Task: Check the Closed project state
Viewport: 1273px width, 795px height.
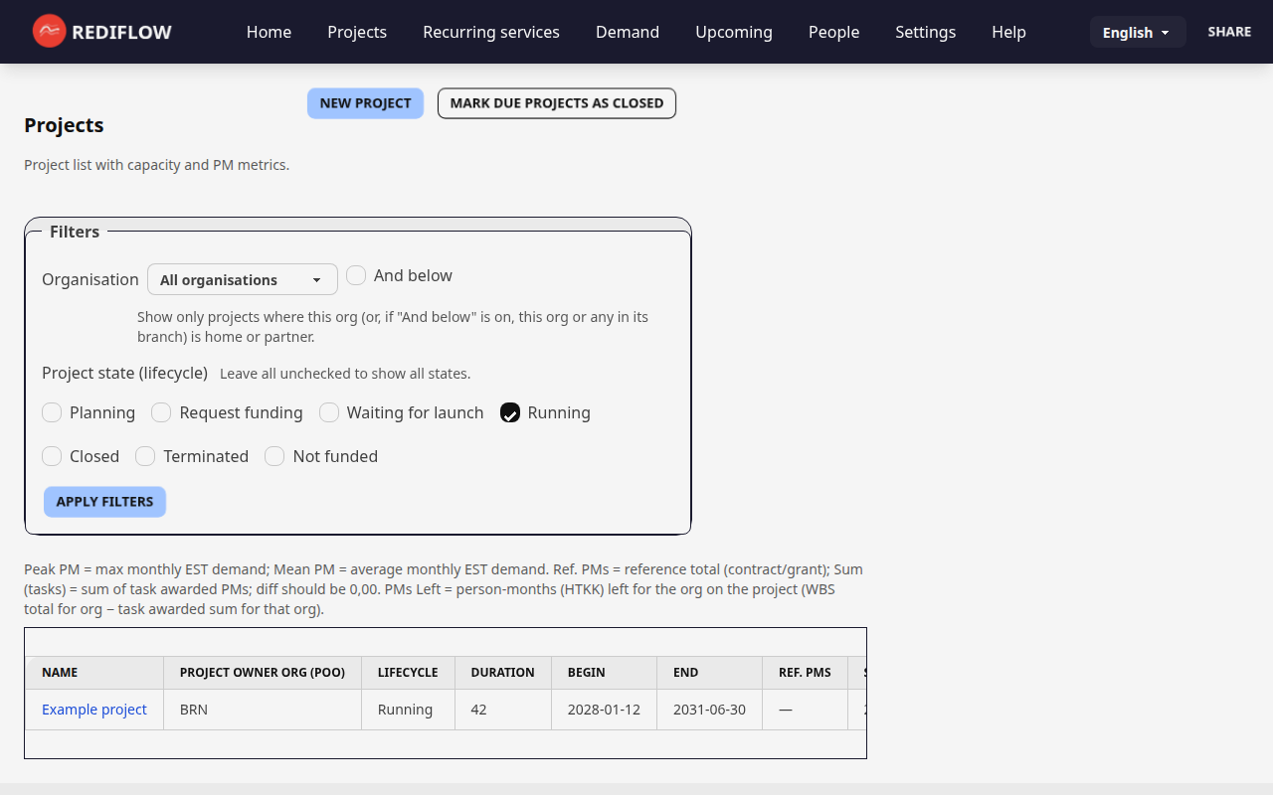Action: point(51,456)
